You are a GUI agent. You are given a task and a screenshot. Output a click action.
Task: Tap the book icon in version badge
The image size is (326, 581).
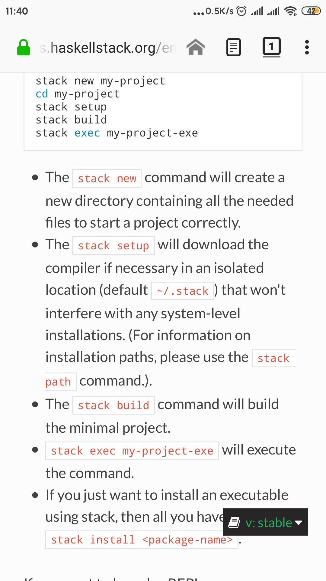coord(234,523)
